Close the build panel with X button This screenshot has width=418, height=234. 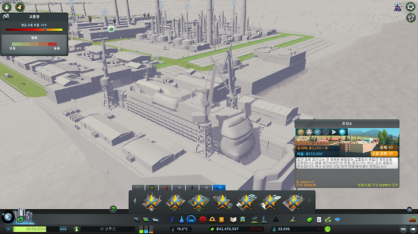tap(409, 209)
